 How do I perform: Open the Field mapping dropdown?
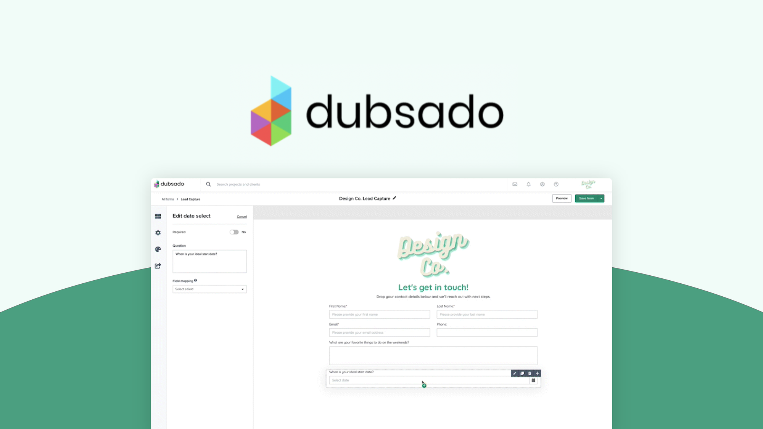pyautogui.click(x=208, y=289)
